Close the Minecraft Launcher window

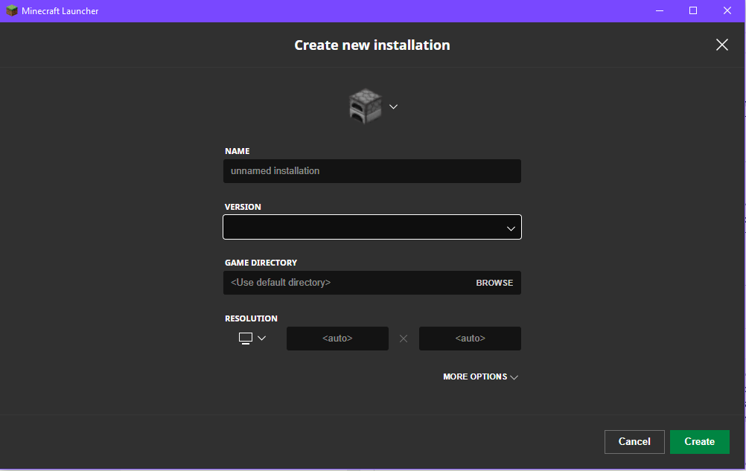coord(727,11)
